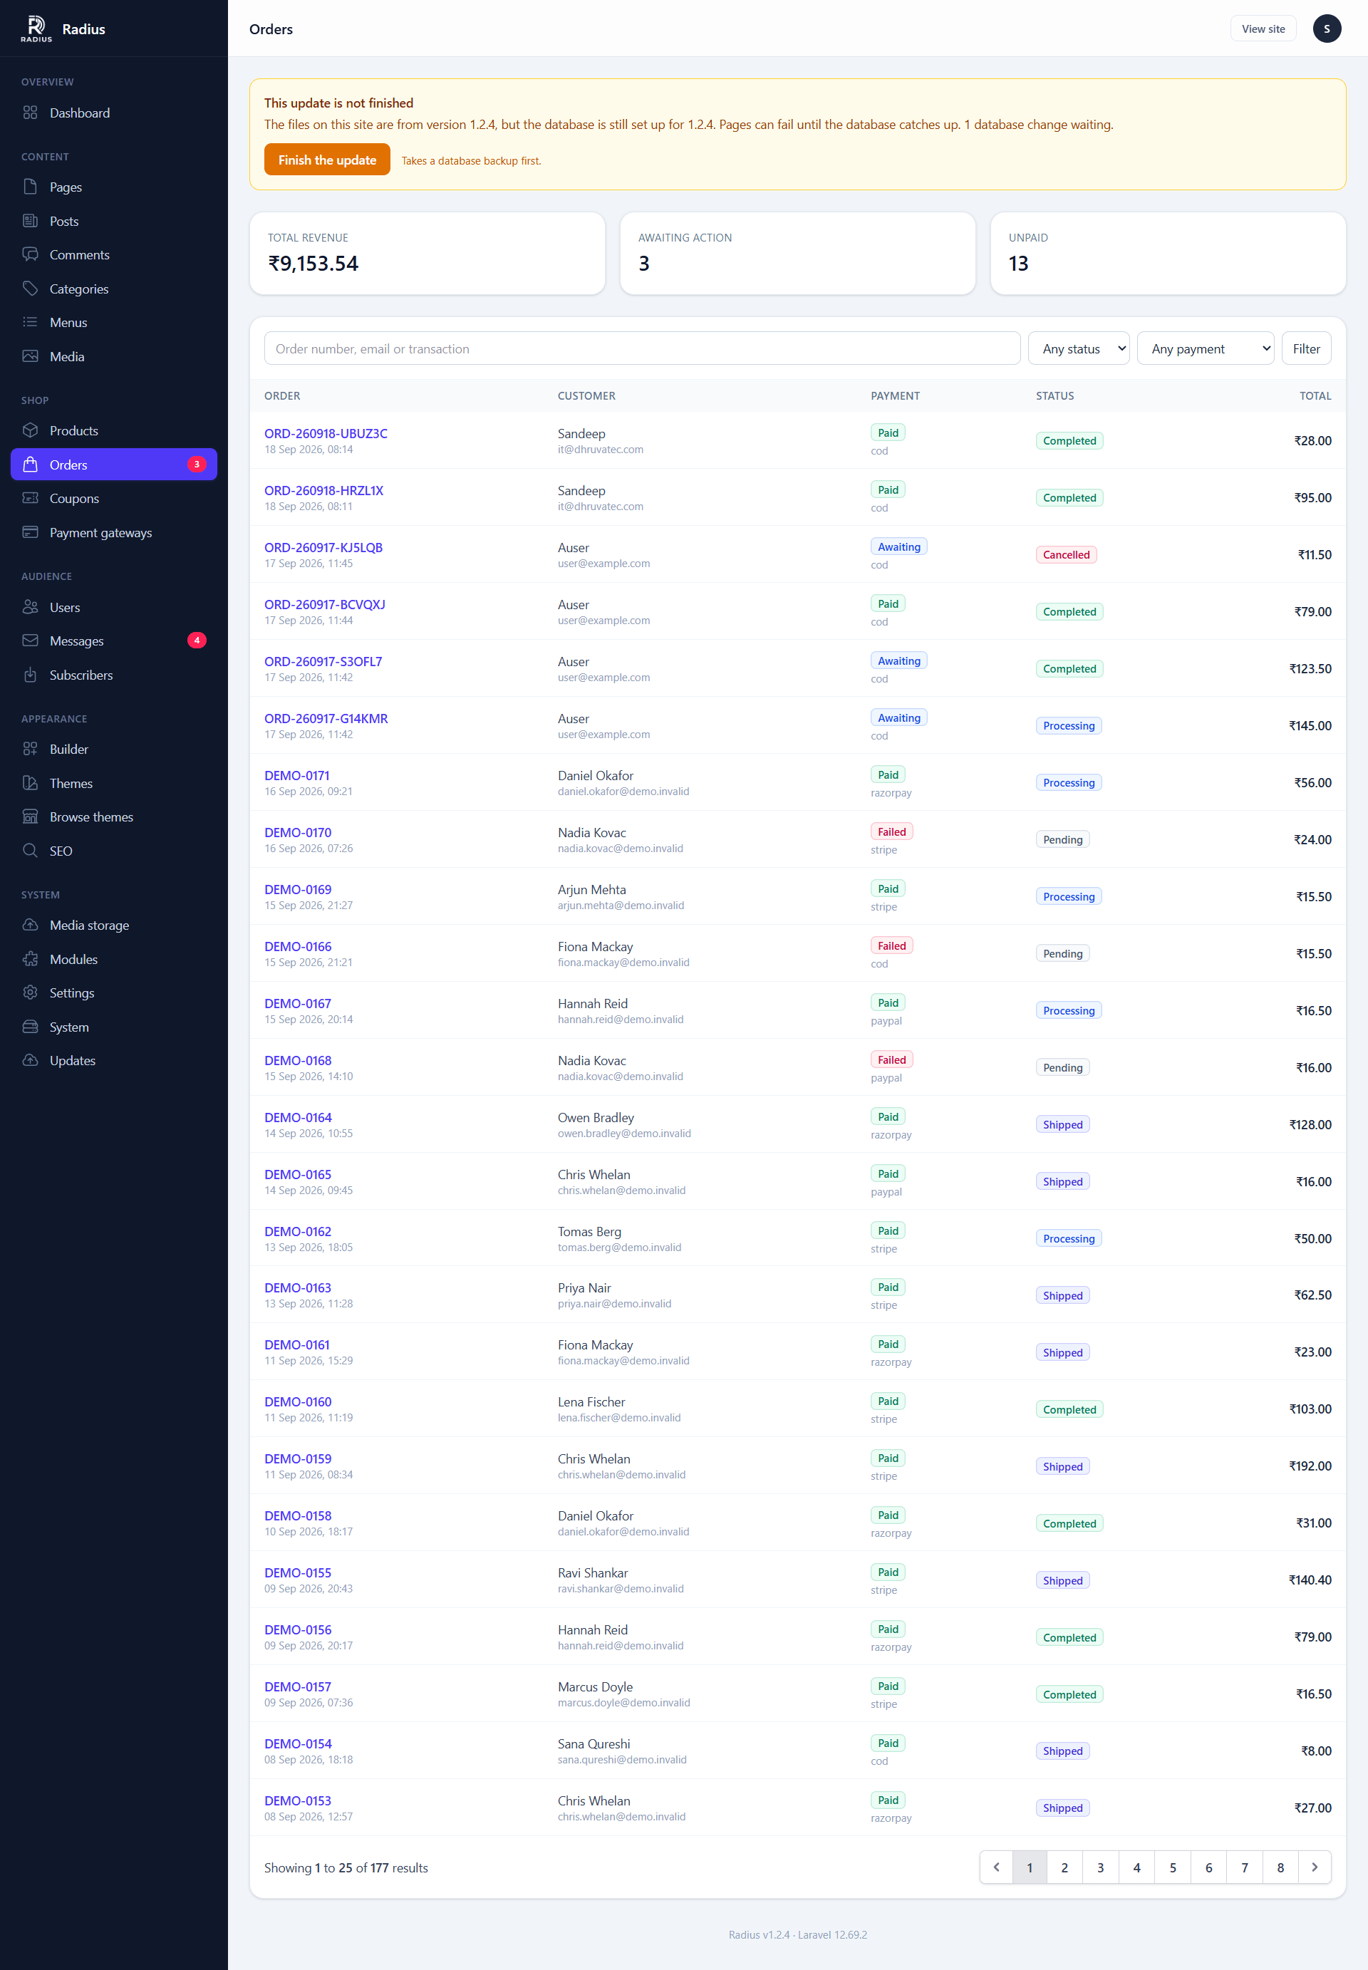Click the Coupons ticket icon
The height and width of the screenshot is (1970, 1368).
point(30,498)
